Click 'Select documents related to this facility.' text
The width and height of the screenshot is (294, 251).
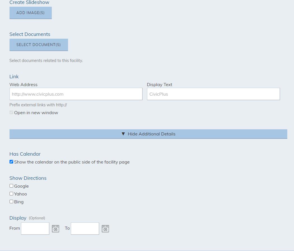[46, 61]
